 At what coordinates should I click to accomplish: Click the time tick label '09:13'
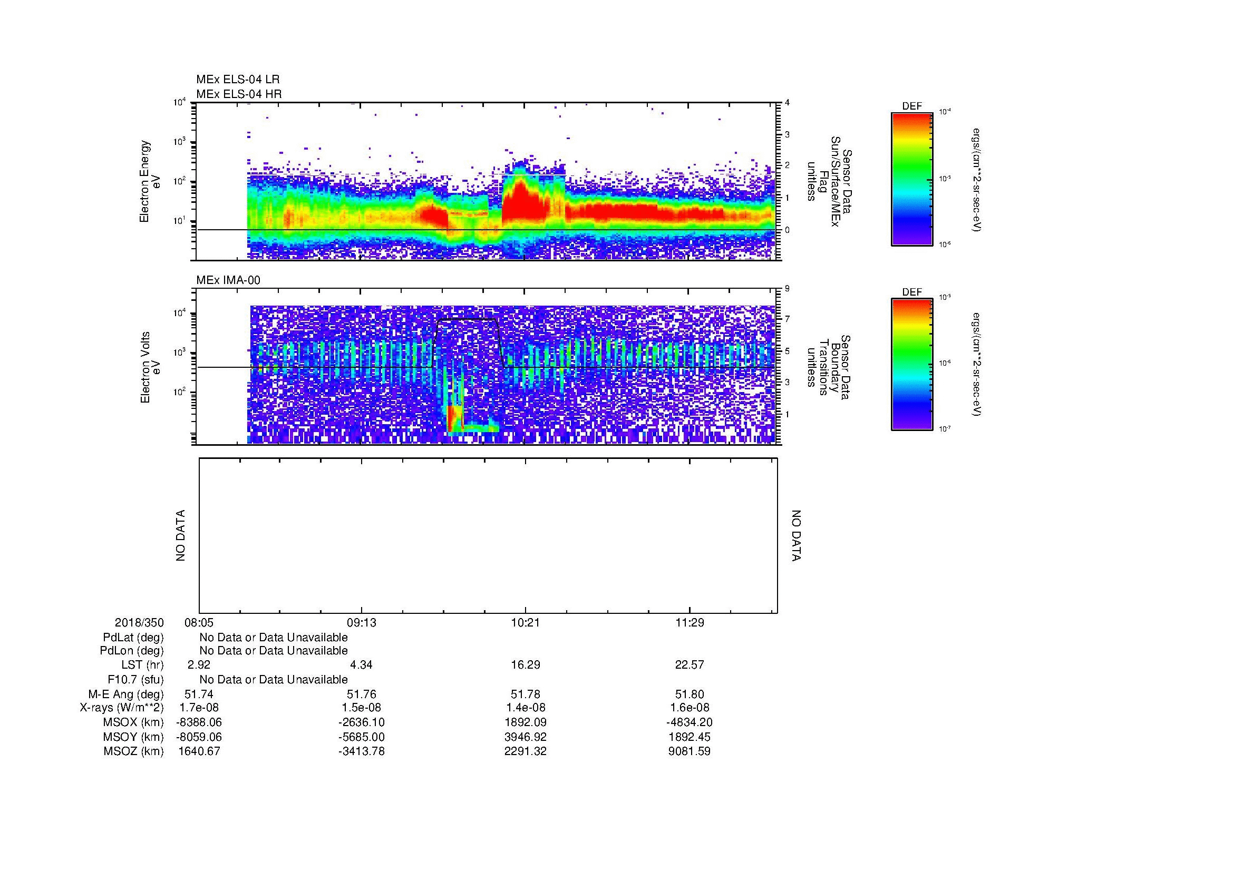click(362, 622)
